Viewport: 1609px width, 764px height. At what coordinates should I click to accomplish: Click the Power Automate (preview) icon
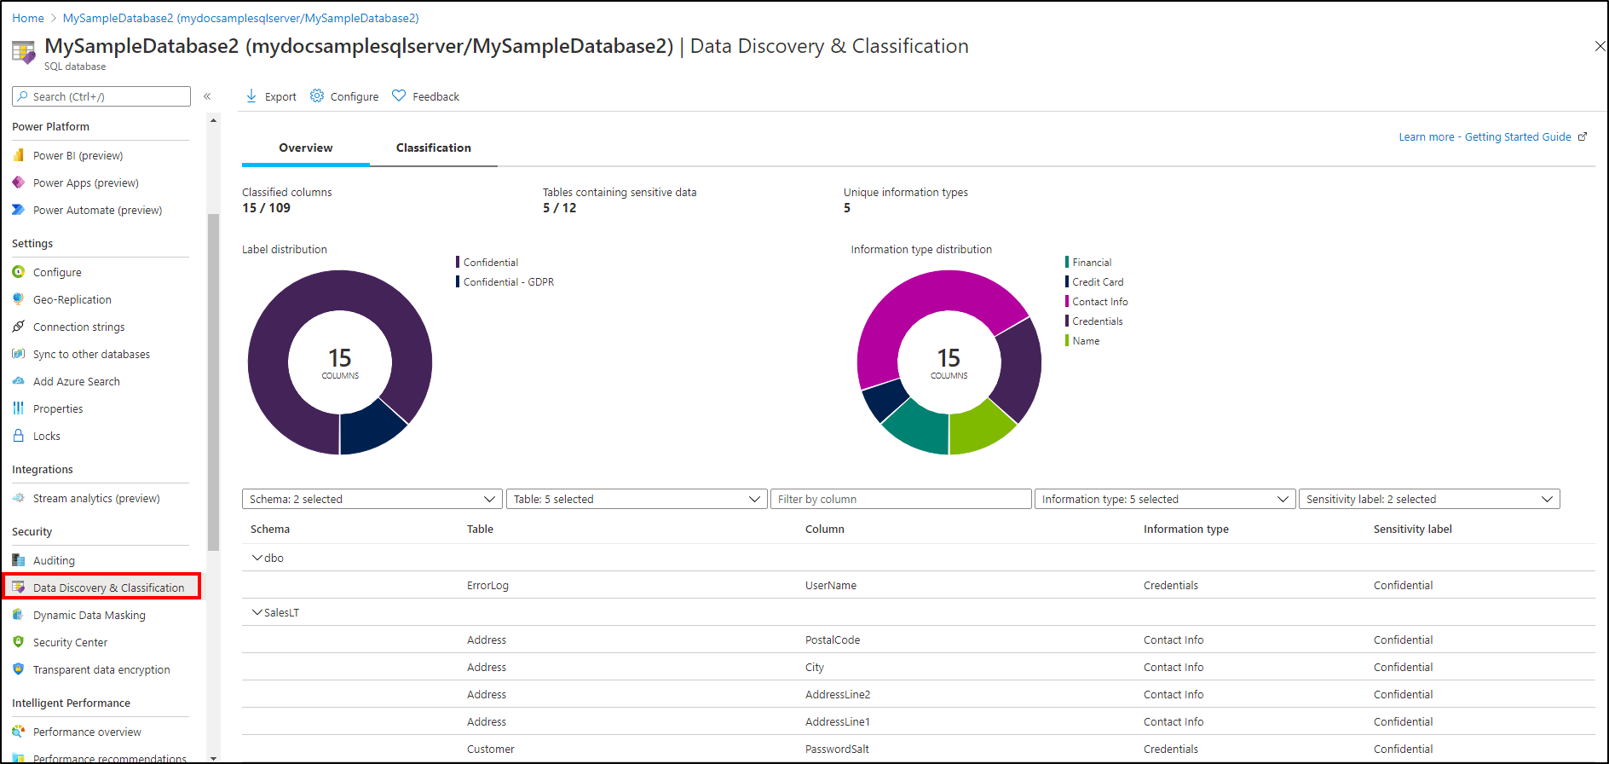(19, 210)
